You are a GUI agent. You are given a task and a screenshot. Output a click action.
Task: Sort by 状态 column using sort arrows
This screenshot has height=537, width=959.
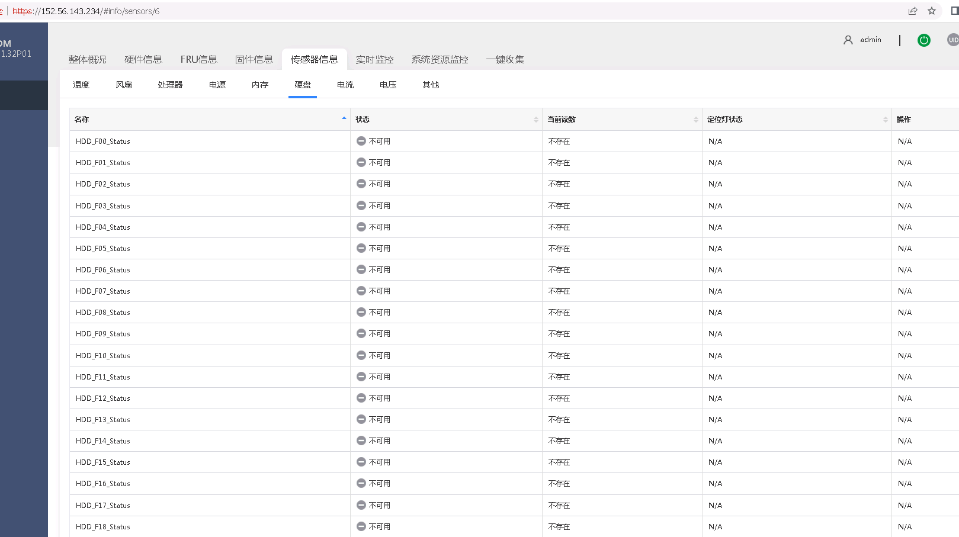pos(535,120)
